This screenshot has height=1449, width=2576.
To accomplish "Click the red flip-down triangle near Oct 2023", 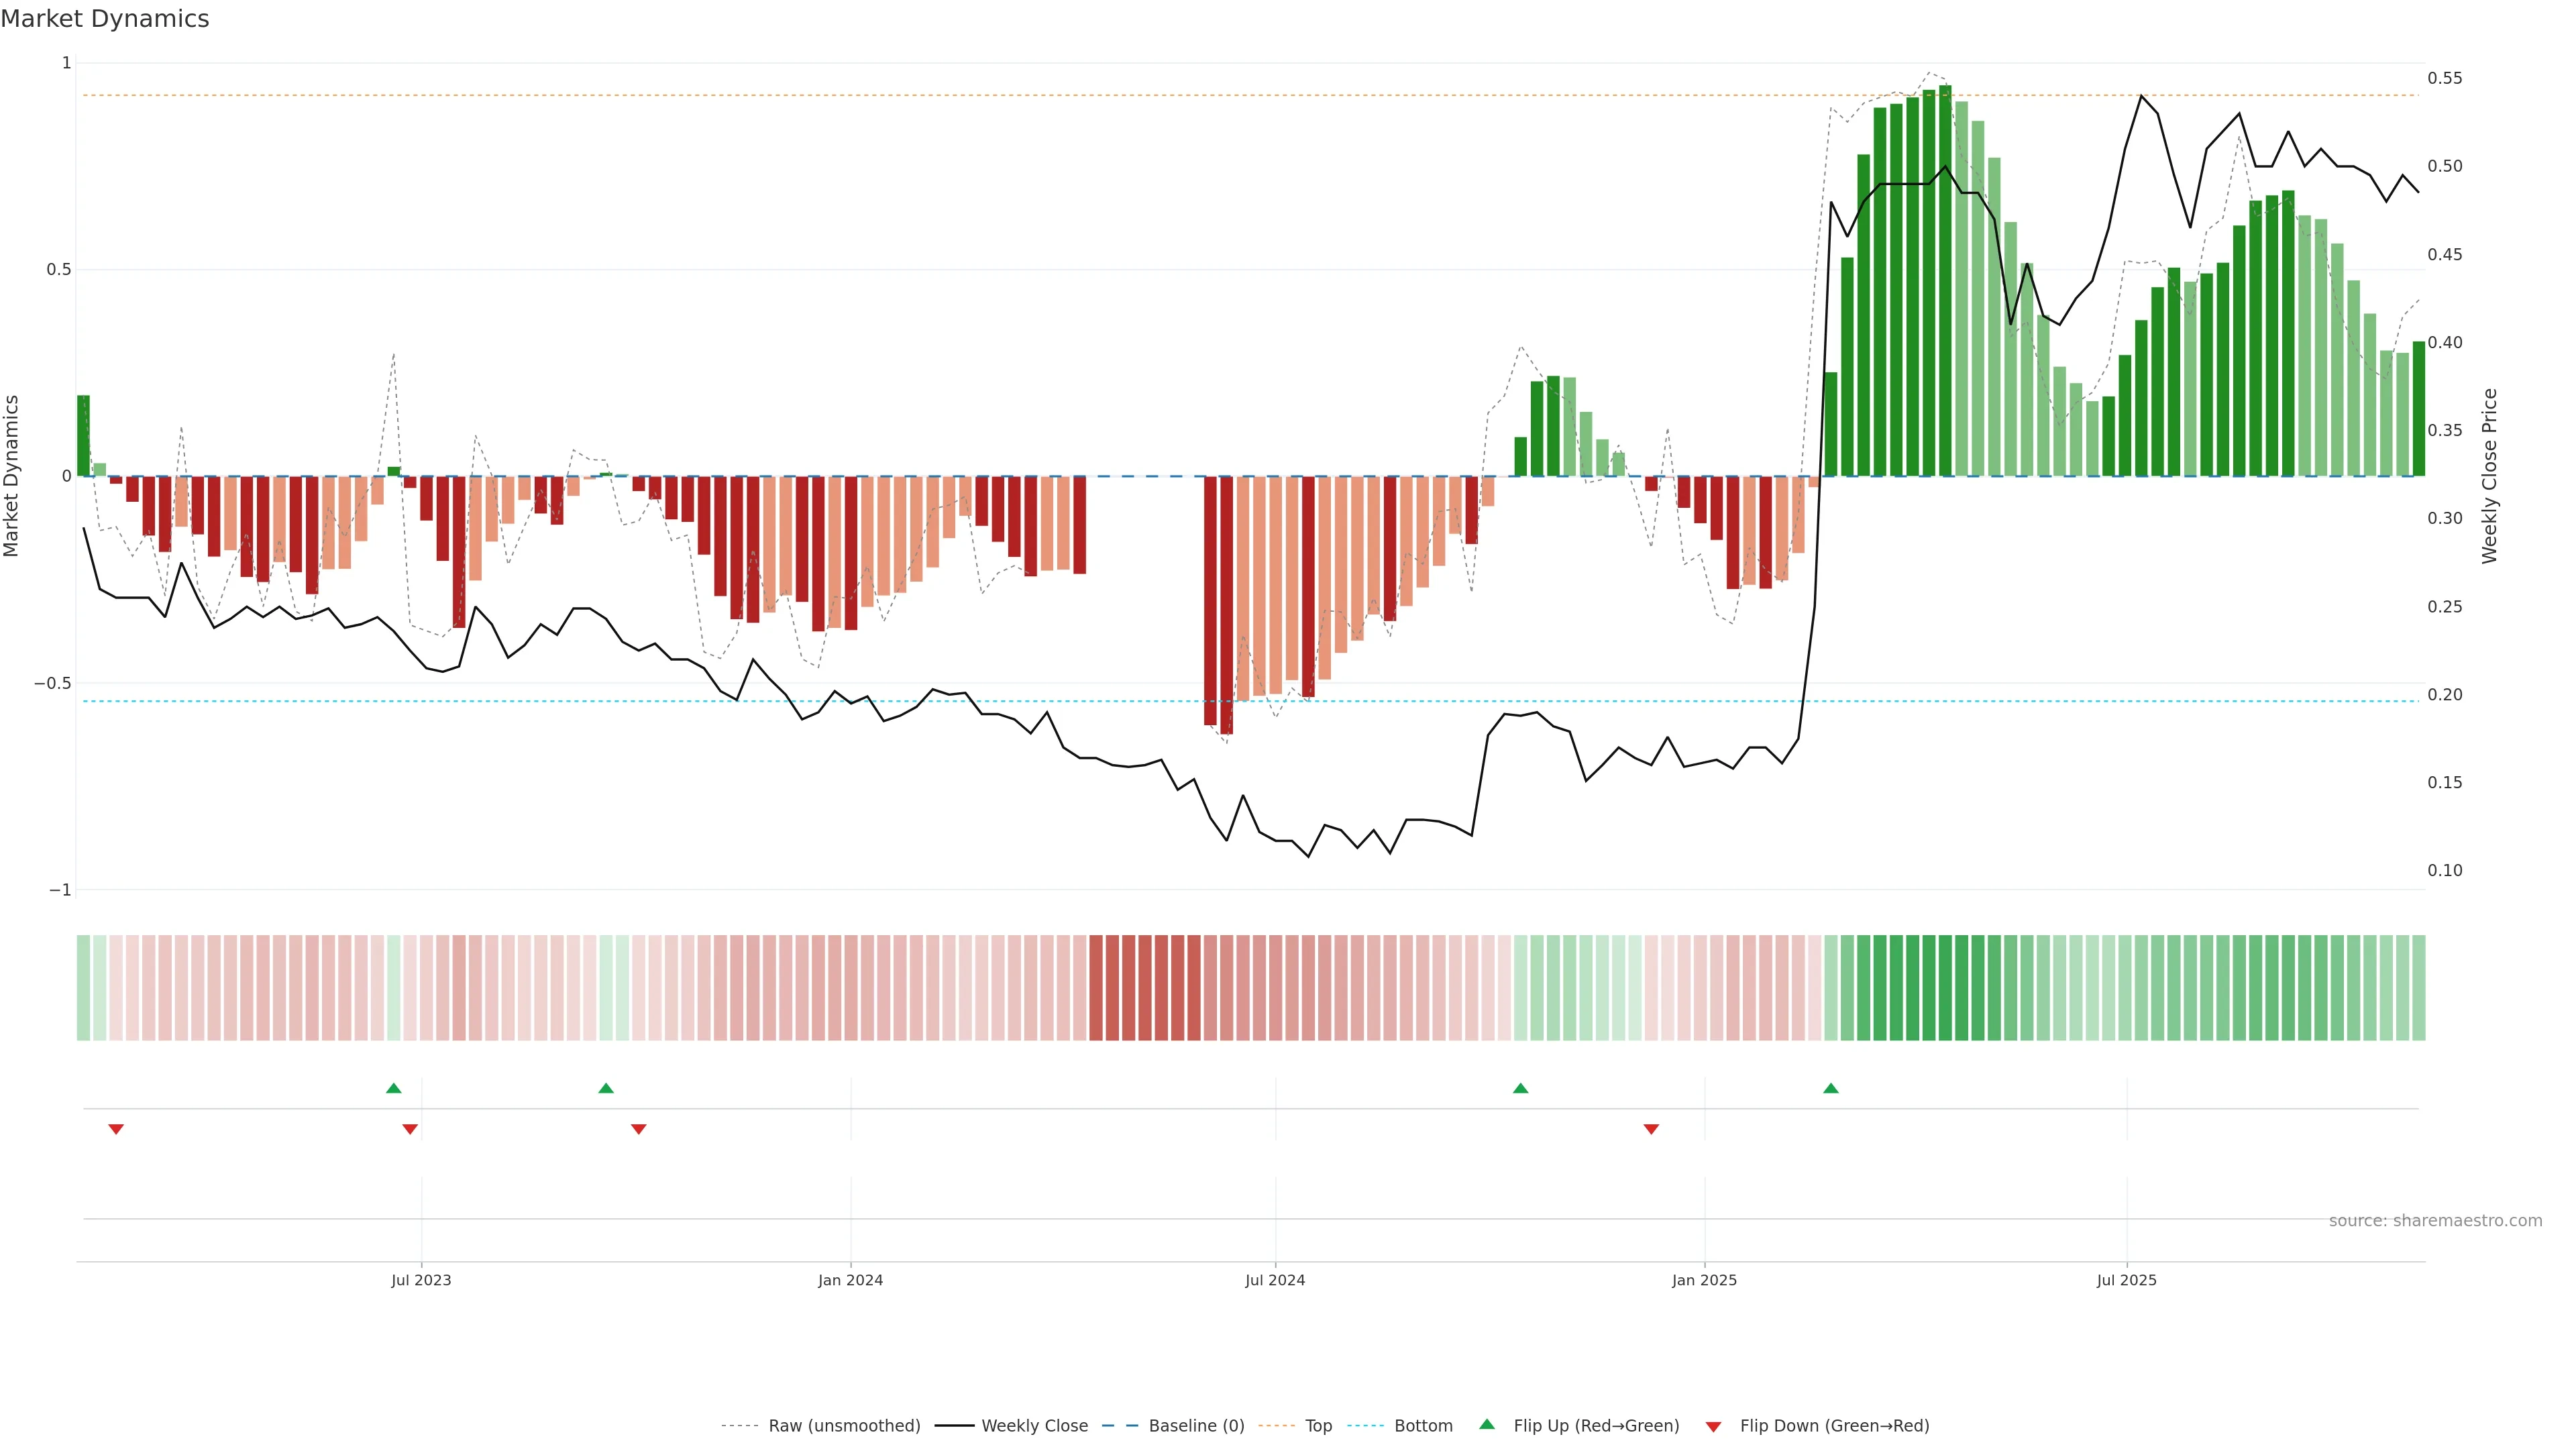I will click(639, 1129).
